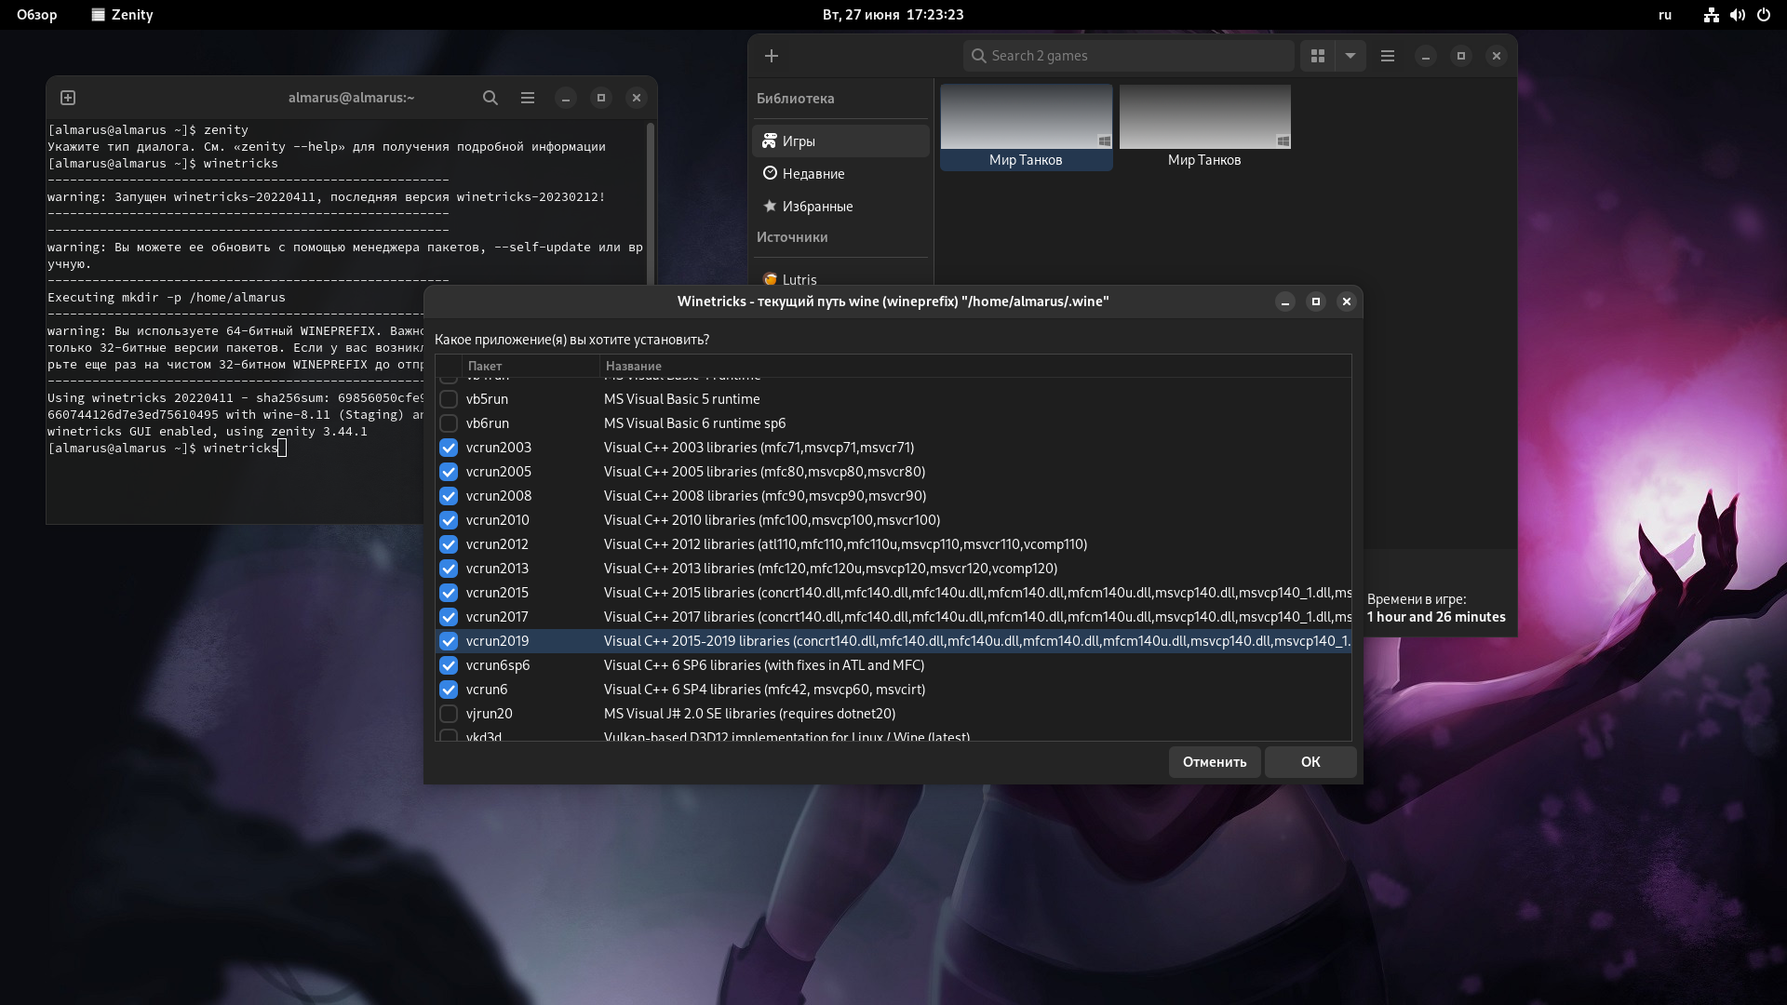Select row text 'MS Visual Basic 6 runtime sp6'
This screenshot has width=1787, height=1005.
point(694,423)
